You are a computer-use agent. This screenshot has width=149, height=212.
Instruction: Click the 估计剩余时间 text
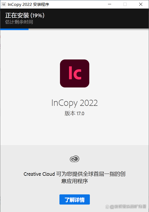(x=19, y=22)
